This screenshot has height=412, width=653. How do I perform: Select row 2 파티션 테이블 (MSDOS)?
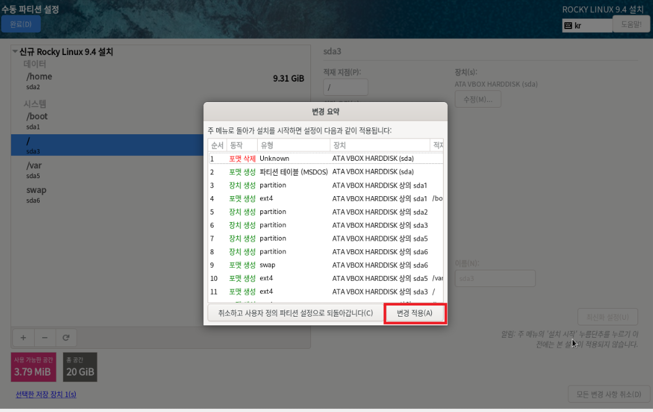(326, 172)
